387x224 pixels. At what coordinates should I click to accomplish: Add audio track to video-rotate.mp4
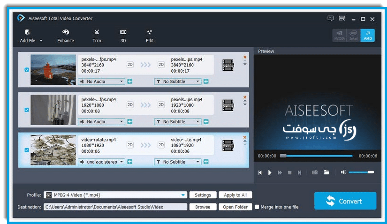pyautogui.click(x=130, y=162)
